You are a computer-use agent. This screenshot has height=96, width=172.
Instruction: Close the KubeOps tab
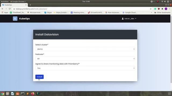(26, 5)
